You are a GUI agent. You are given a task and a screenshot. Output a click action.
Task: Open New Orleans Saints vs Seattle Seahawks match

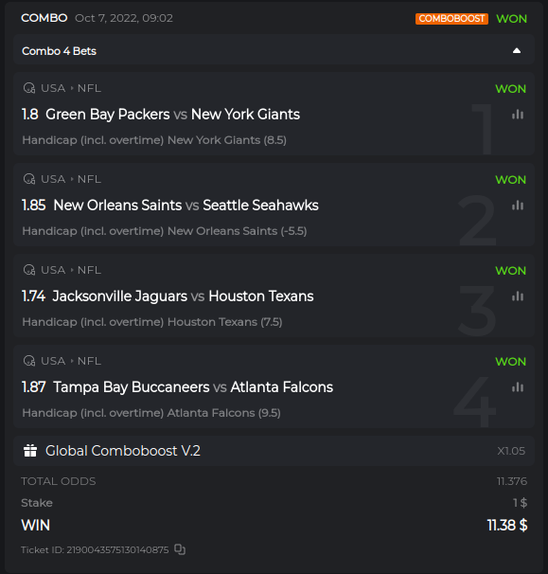(x=186, y=205)
